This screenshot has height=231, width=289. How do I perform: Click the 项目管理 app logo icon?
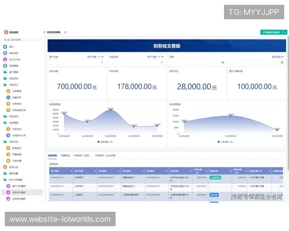(x=6, y=32)
